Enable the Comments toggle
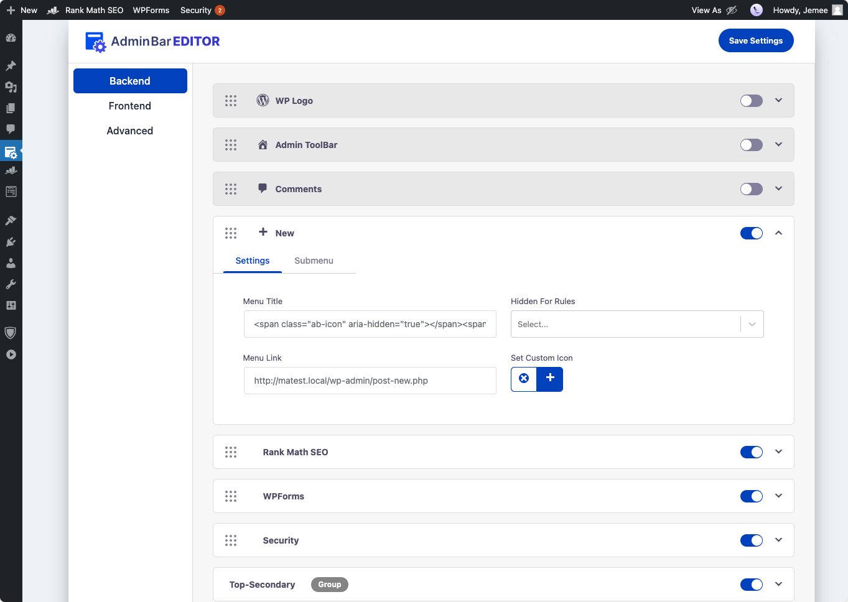The width and height of the screenshot is (848, 602). click(751, 189)
